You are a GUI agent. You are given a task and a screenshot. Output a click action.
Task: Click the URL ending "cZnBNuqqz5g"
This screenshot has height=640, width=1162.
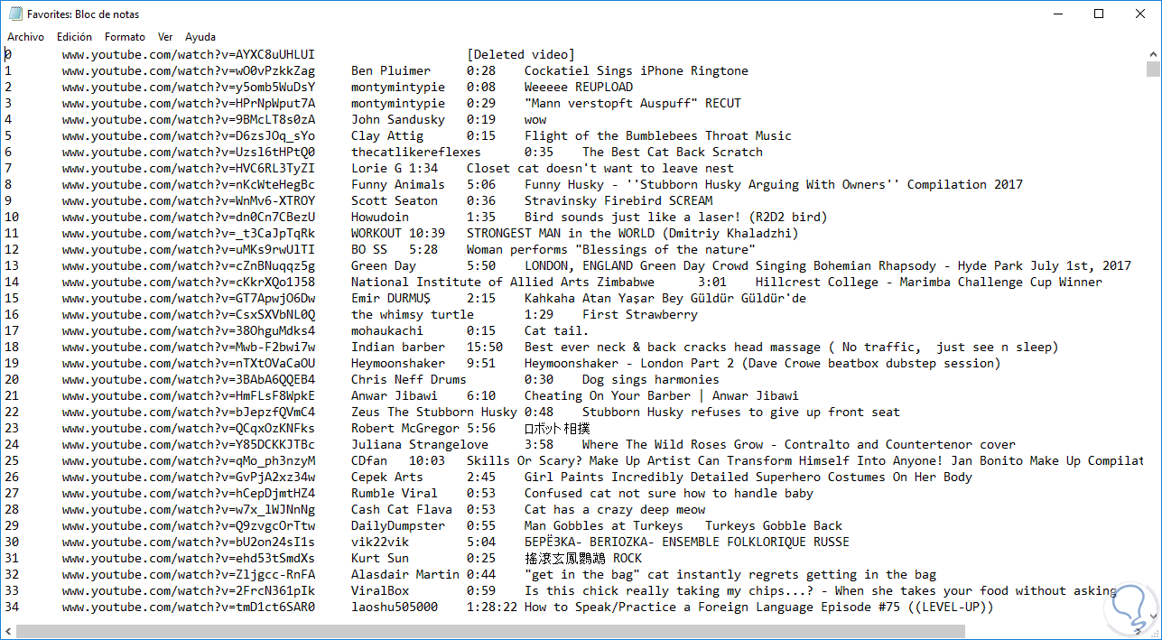189,265
